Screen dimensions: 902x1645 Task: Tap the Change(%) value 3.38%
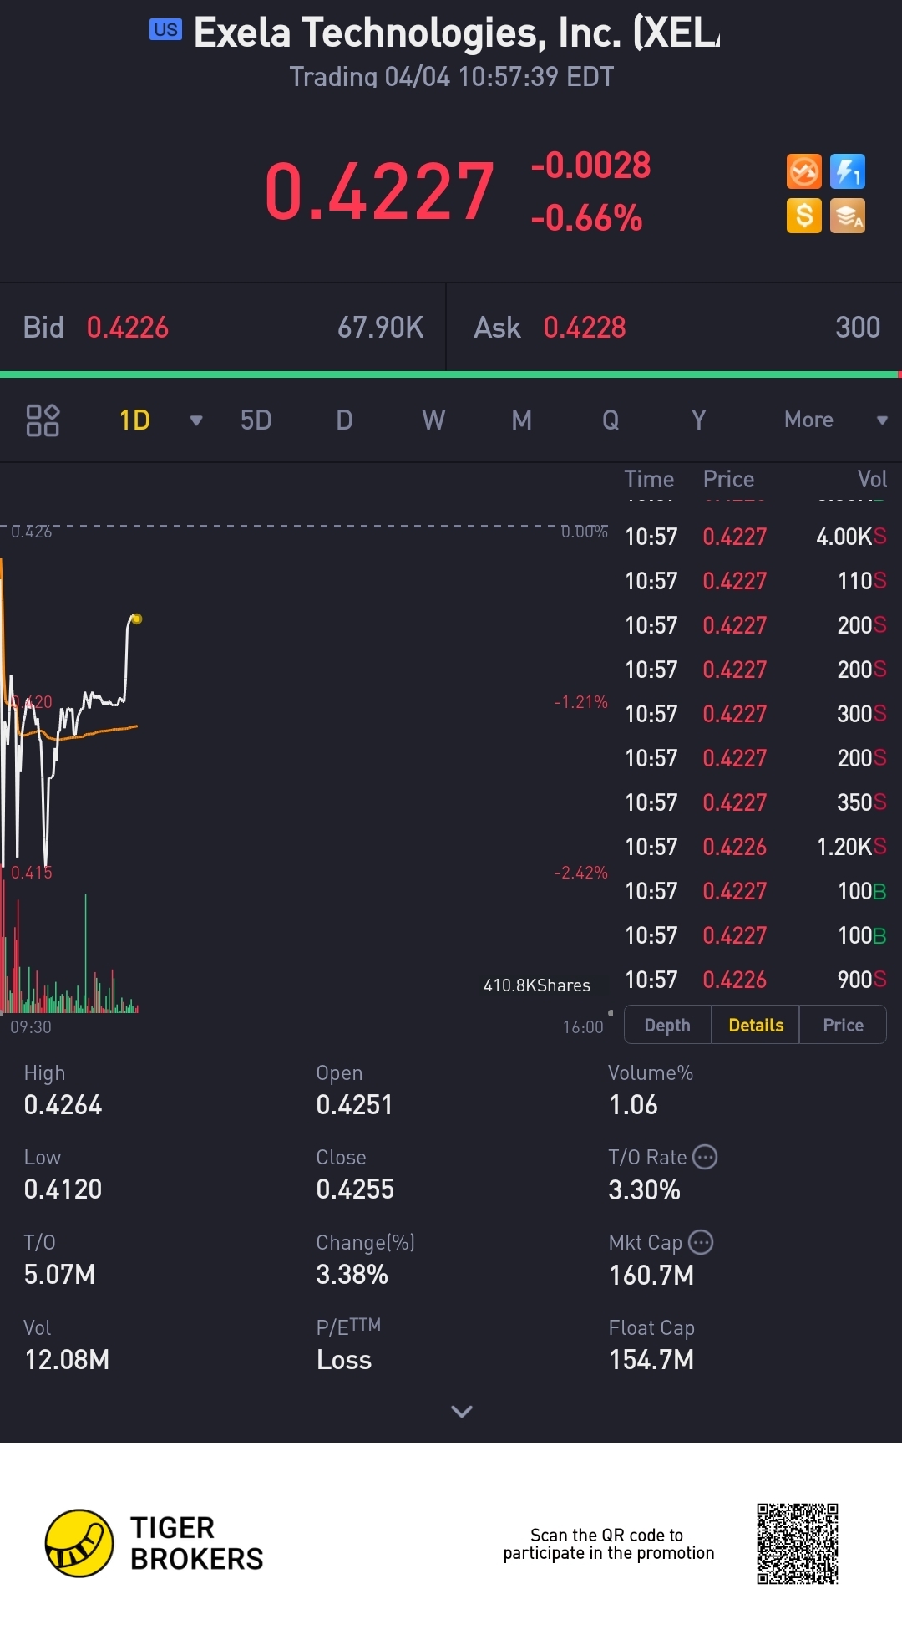[352, 1275]
